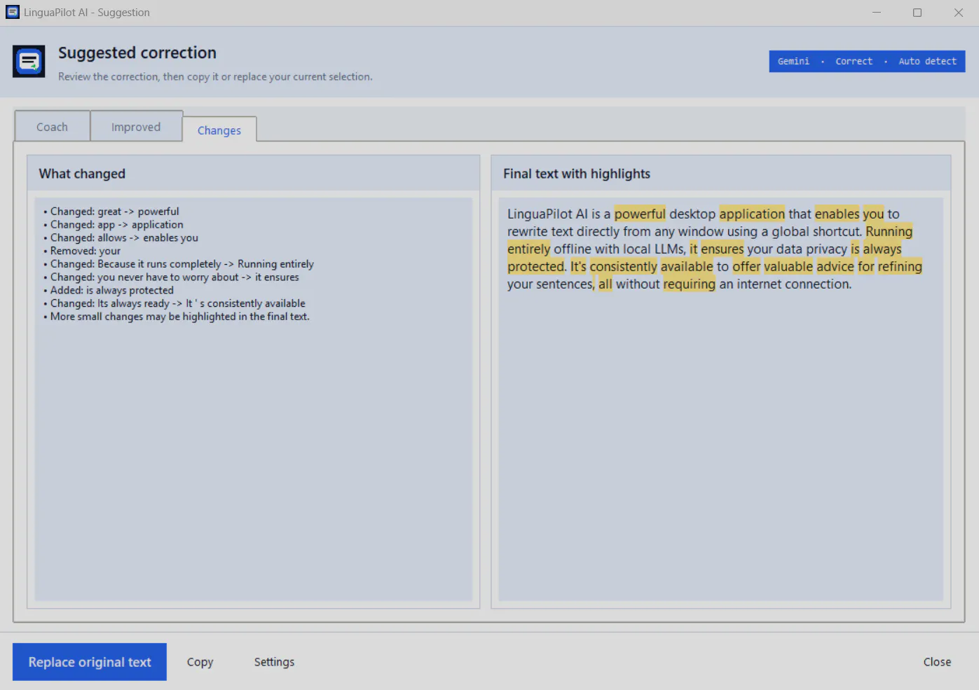Click the highlighted word "entirely"

529,249
